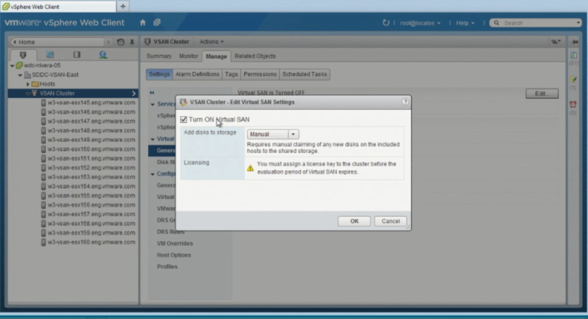Click the refresh icon beside root@localos
Screen dimensions: 588x319
[387, 23]
